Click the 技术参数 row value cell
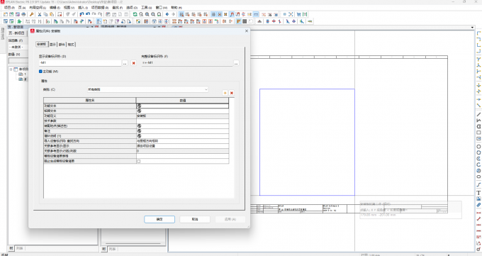This screenshot has height=256, width=482. coord(183,121)
